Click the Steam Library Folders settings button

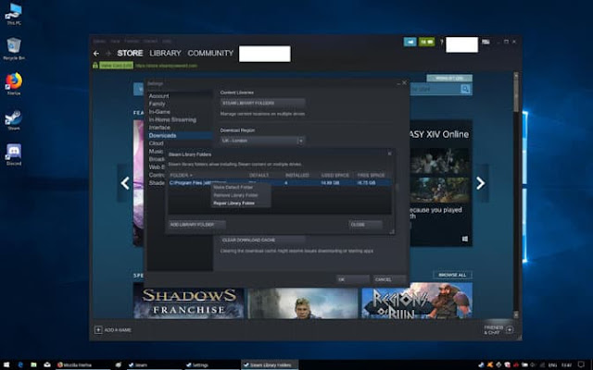click(x=262, y=103)
